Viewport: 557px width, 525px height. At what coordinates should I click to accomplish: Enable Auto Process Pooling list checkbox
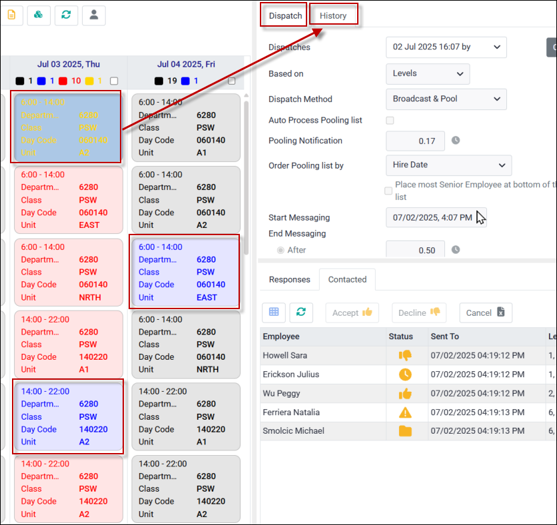coord(390,121)
